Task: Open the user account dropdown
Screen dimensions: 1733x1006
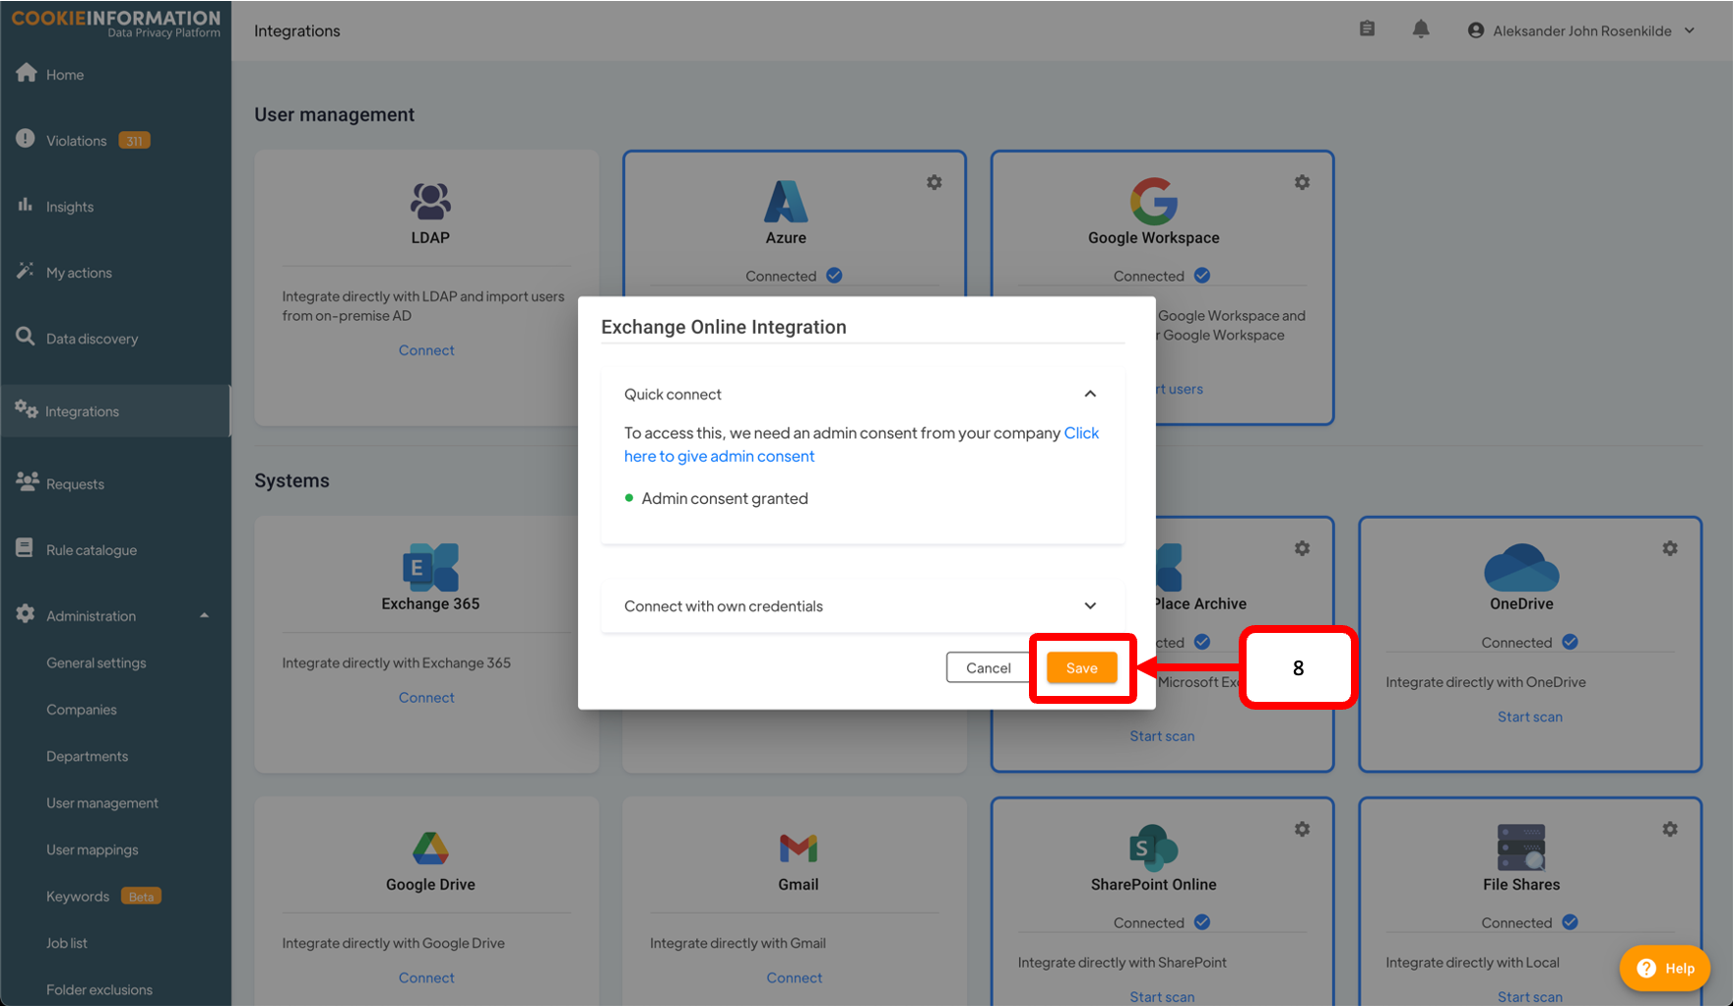Action: [1581, 31]
